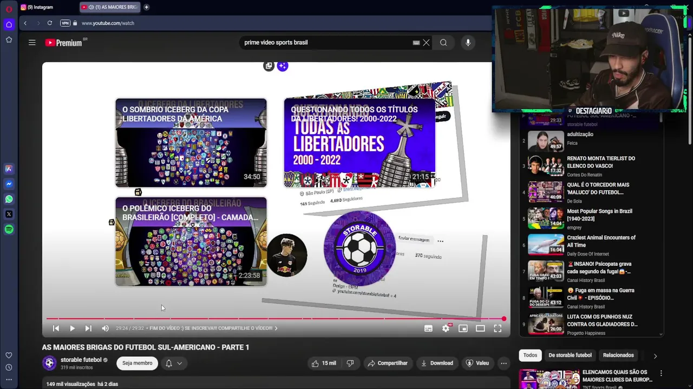Click the Compartilhar button

tap(387, 363)
